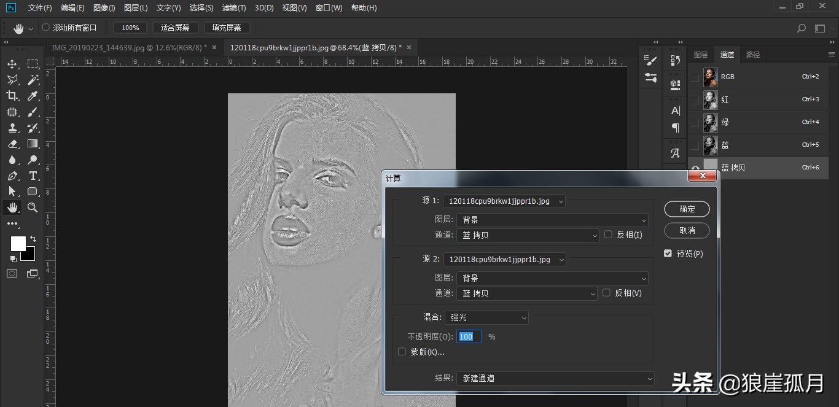Open the Edit Toolbar three-dots button
839x407 pixels.
(x=12, y=223)
